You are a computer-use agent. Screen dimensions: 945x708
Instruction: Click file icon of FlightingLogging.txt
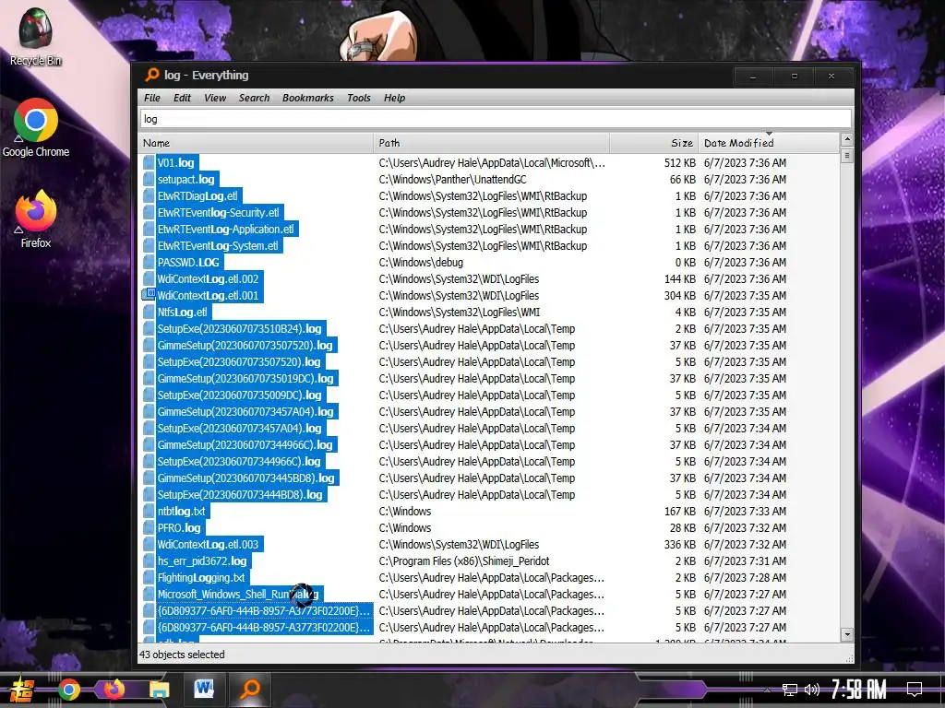pos(149,577)
